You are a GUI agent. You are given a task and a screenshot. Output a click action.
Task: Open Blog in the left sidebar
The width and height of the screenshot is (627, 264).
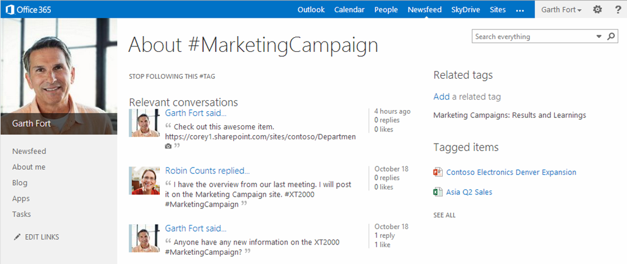20,183
